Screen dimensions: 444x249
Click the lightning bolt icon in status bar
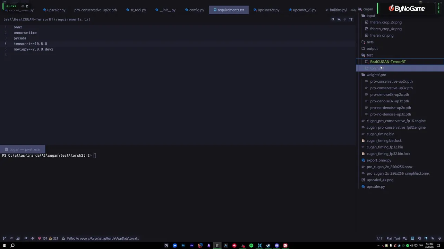pyautogui.click(x=33, y=238)
